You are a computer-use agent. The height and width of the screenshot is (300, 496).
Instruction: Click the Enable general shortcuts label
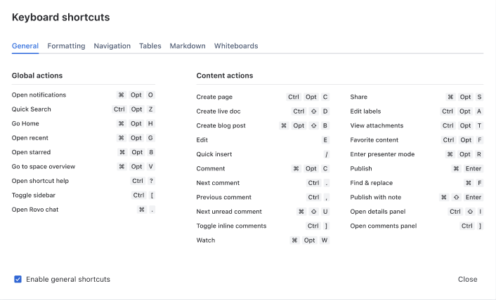pos(68,279)
